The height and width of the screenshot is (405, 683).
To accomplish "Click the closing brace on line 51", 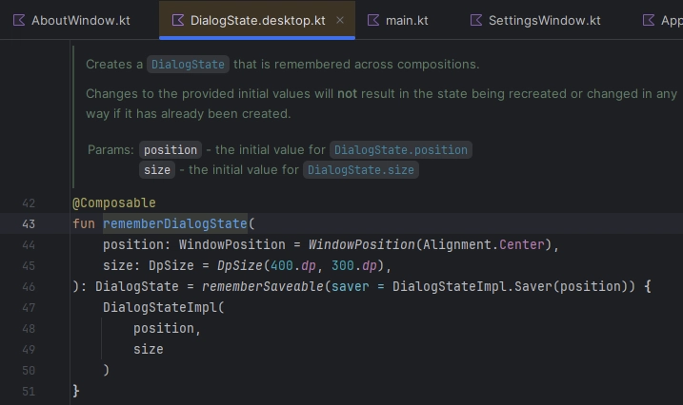I will (x=76, y=391).
